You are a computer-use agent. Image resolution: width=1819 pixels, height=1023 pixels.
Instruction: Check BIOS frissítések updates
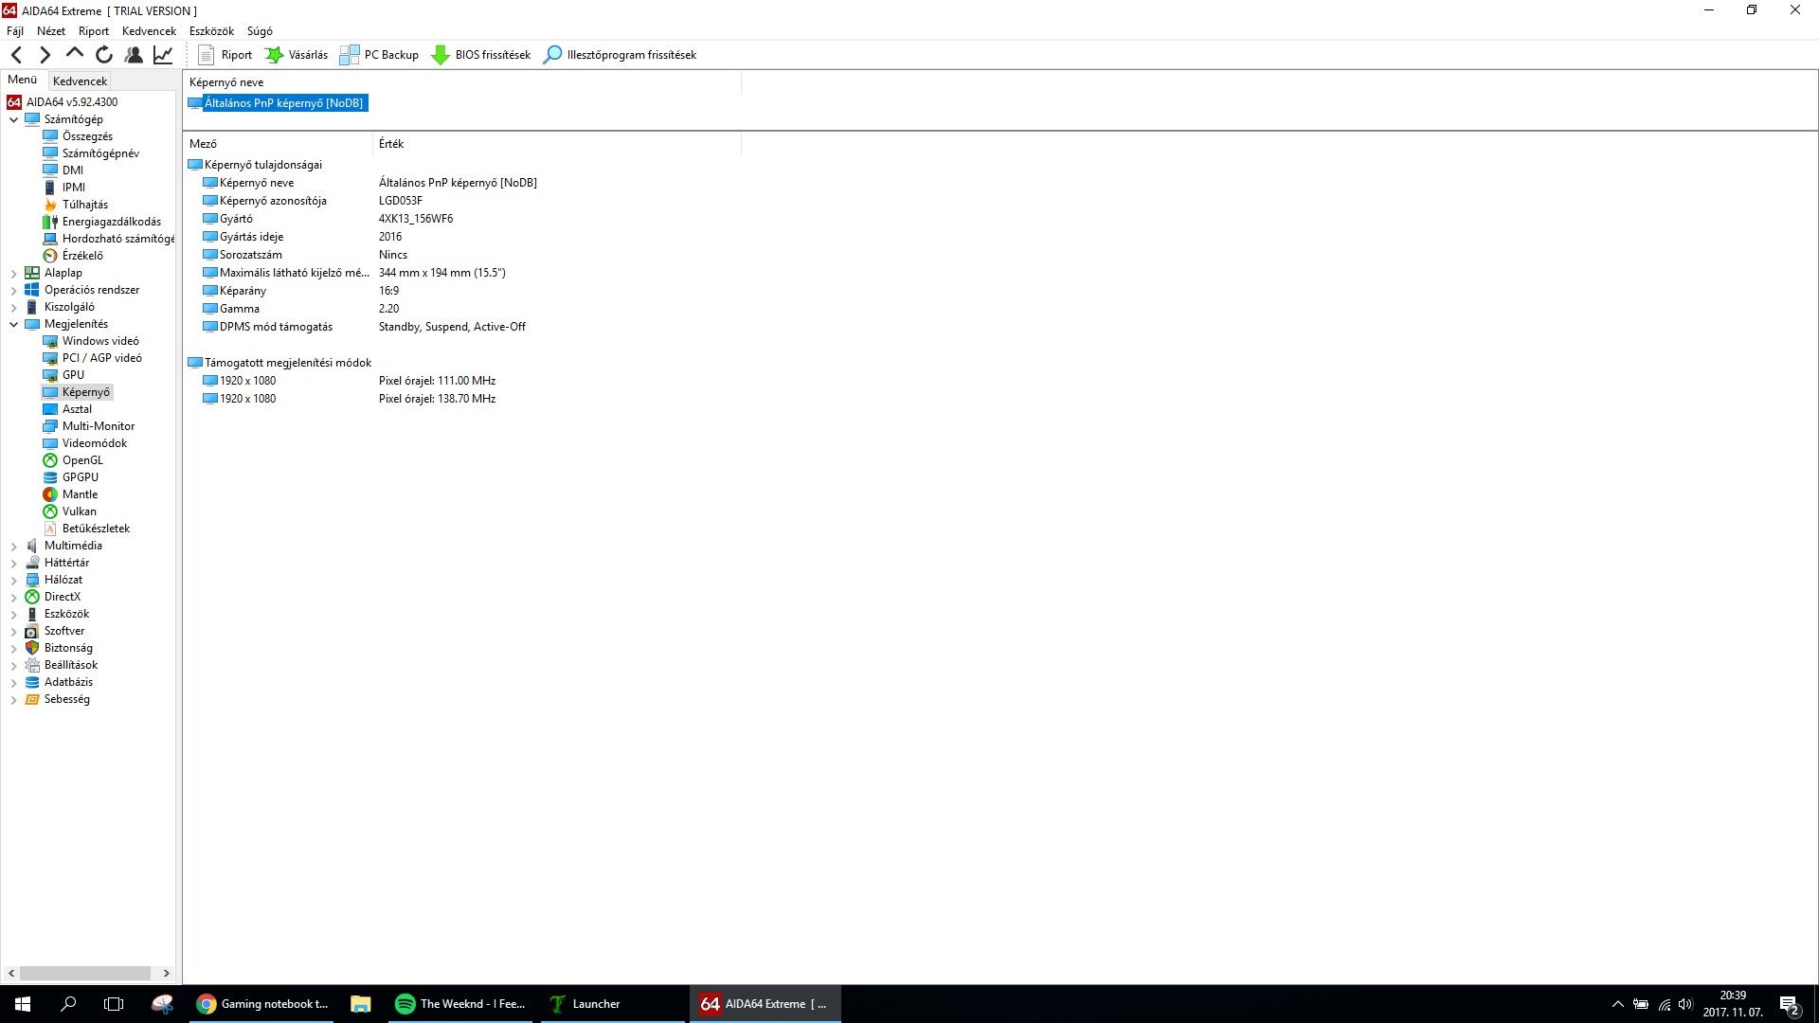(481, 55)
